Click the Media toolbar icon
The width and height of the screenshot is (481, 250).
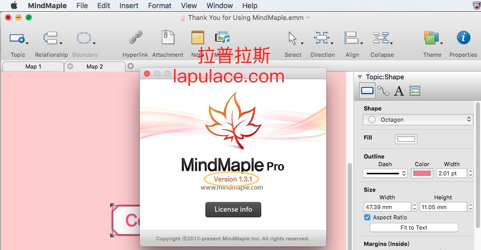pos(222,37)
